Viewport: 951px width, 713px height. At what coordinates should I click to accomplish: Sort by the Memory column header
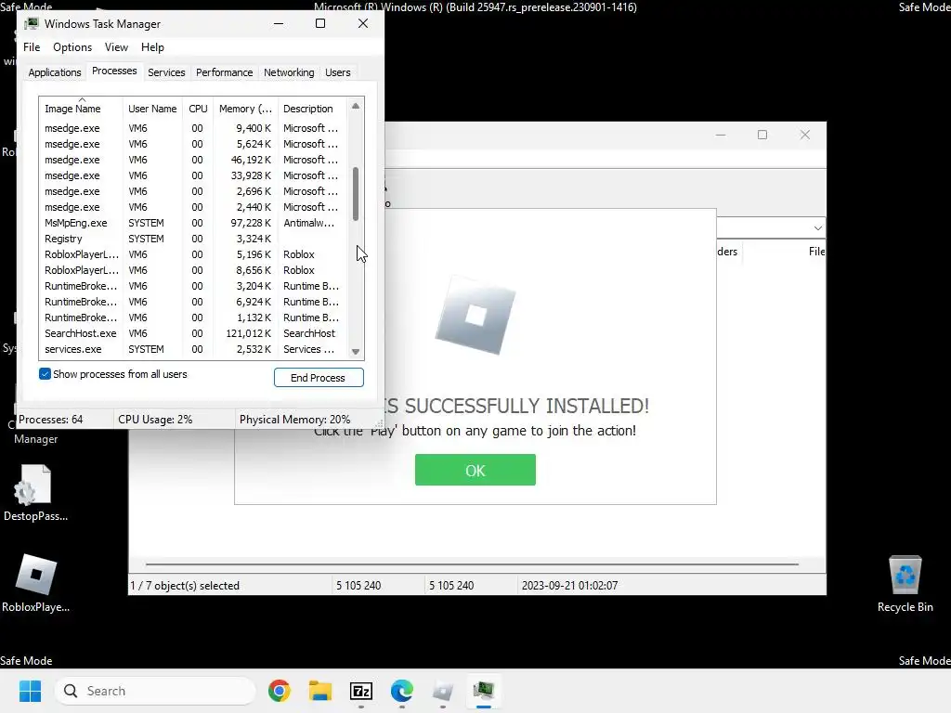coord(245,109)
